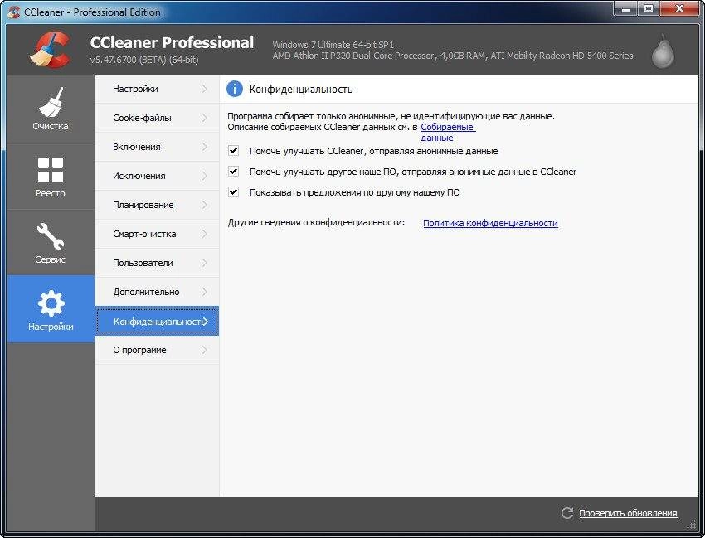Open the Включения settings page
The image size is (705, 538).
pos(157,147)
